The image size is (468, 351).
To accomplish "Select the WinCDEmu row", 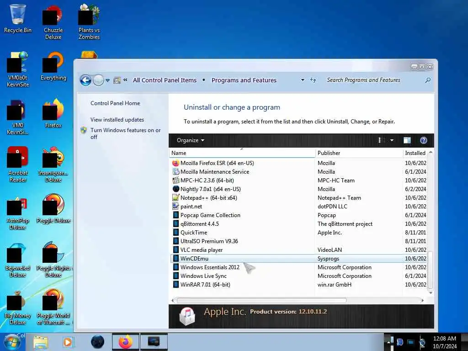I will 298,259.
